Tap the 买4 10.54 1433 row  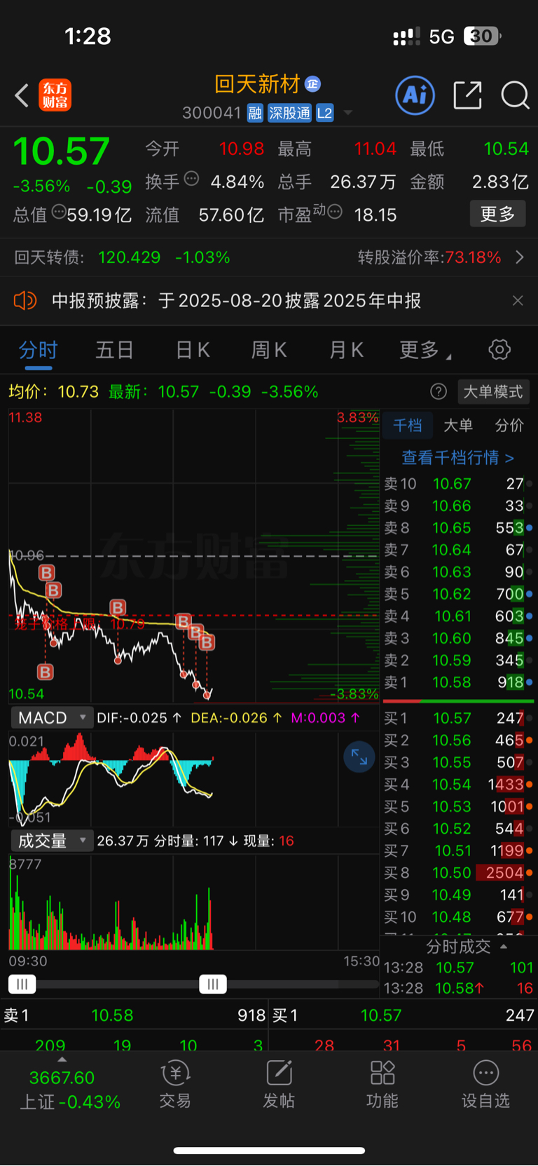pyautogui.click(x=459, y=785)
